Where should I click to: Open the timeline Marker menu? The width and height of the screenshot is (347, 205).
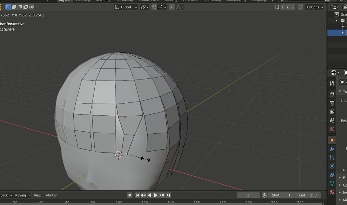(x=52, y=195)
